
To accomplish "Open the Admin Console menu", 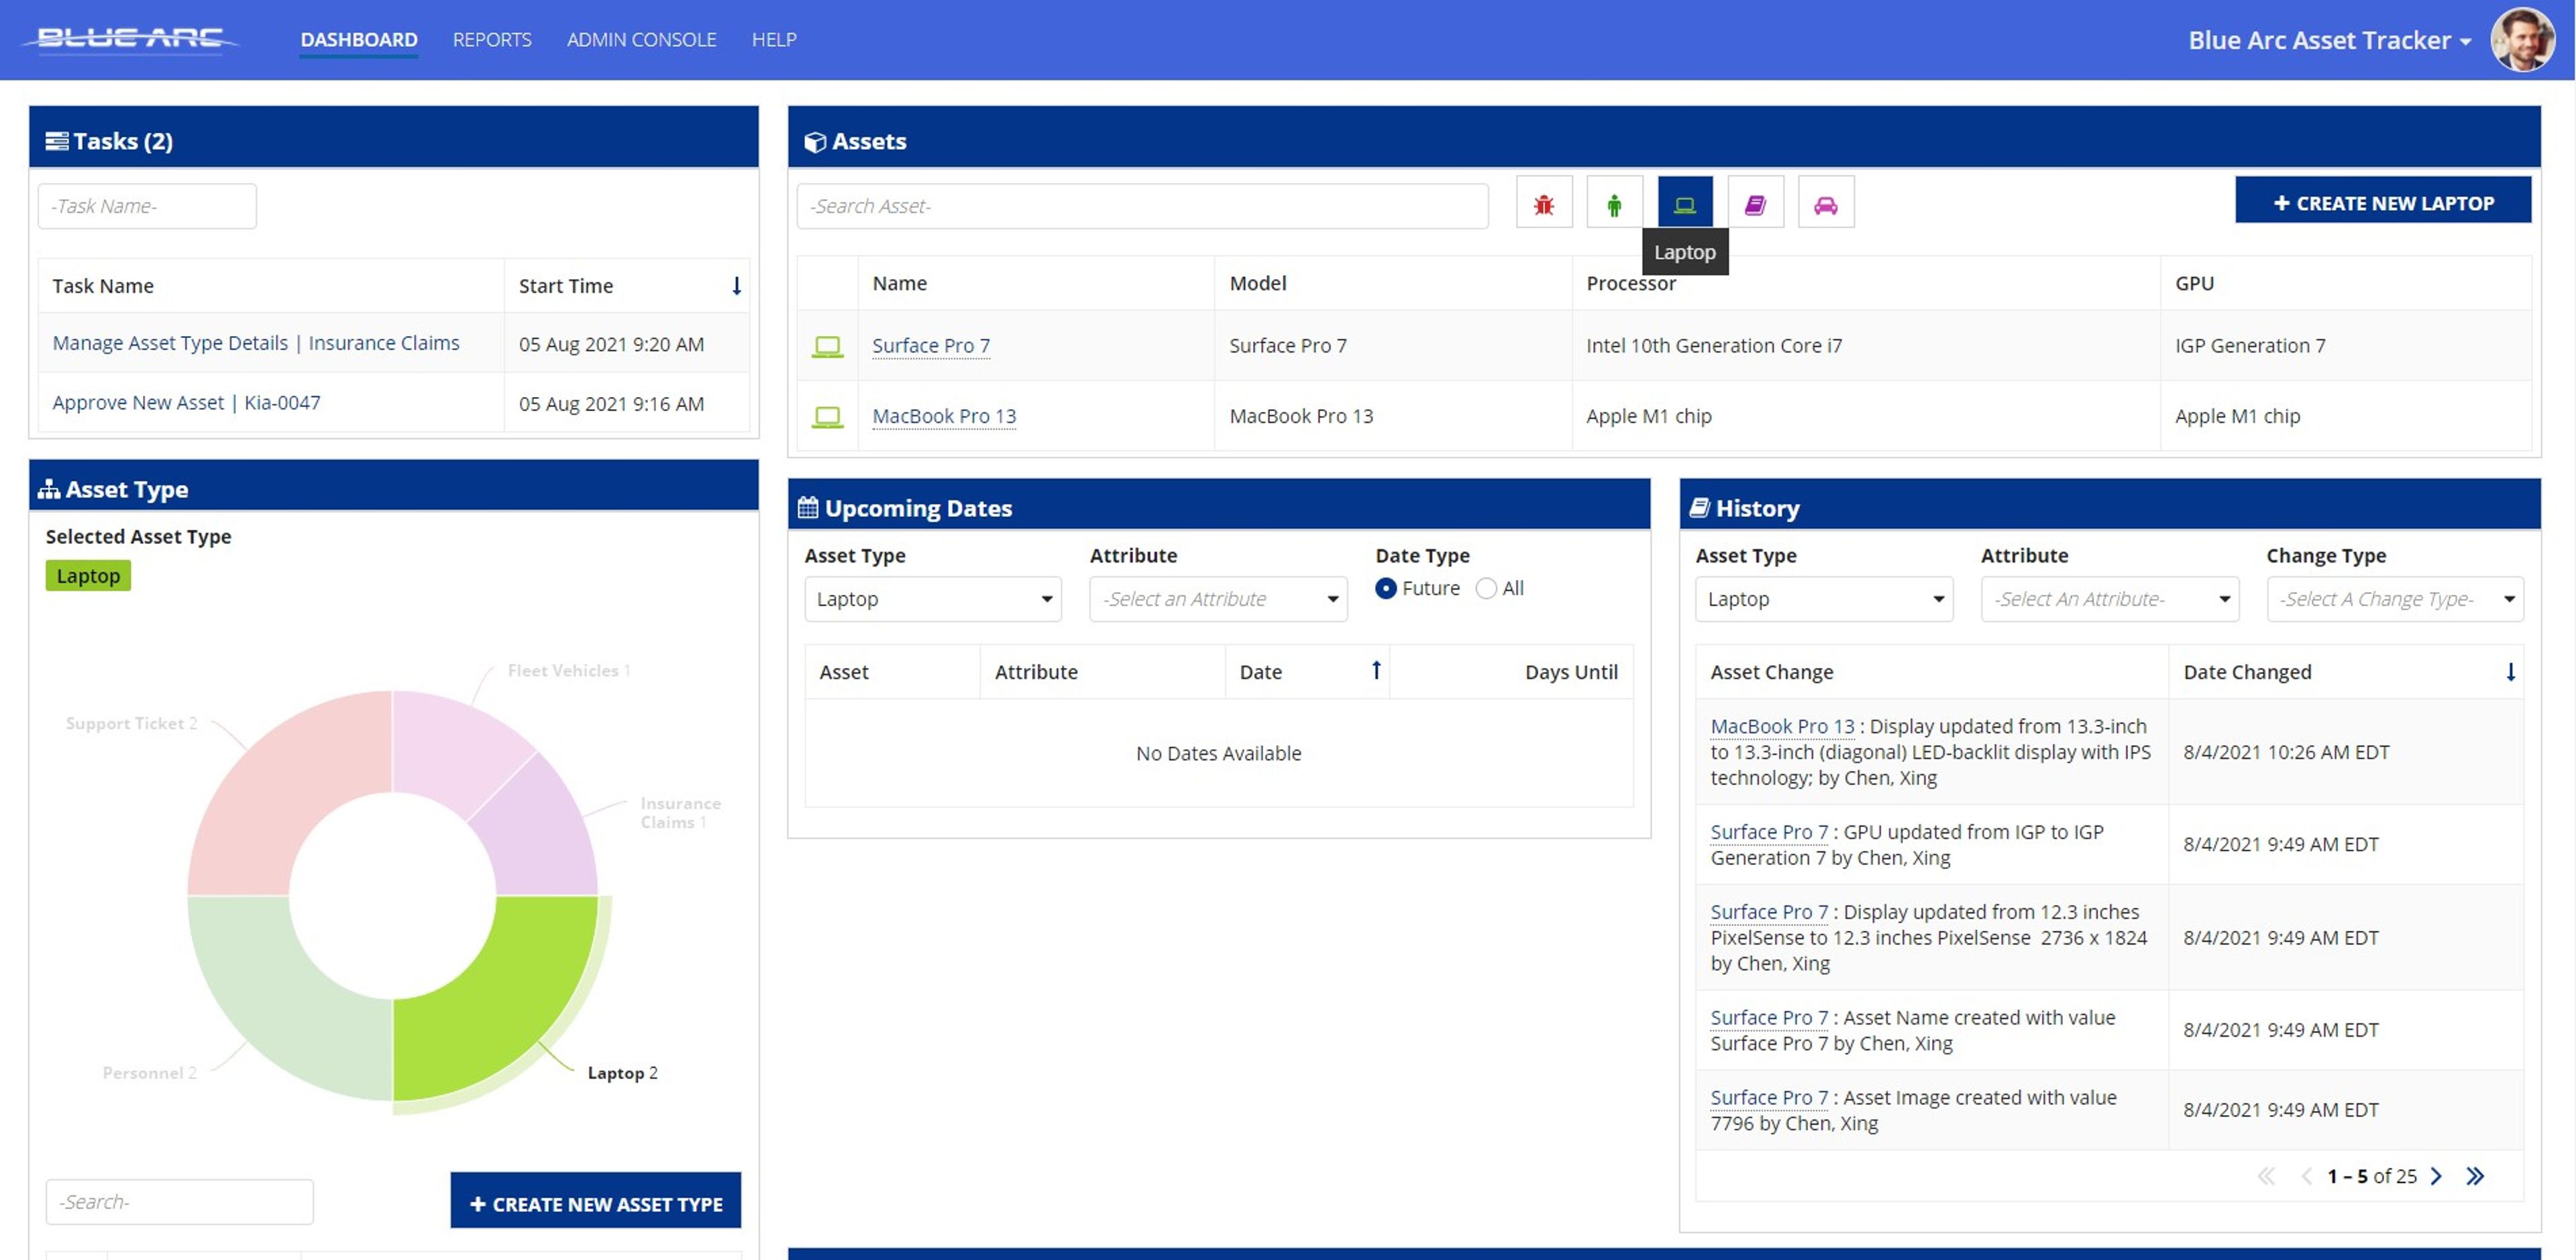I will coord(641,40).
